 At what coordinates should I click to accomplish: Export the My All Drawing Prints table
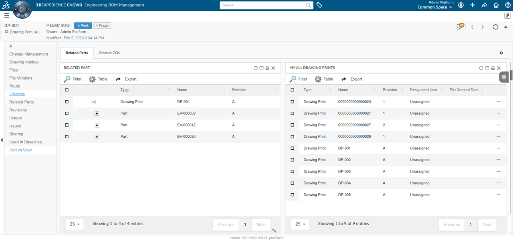coord(352,79)
